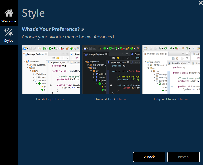The width and height of the screenshot is (203, 165).
Task: Click the SuperHero.java tab in Darkest Dark preview
Action: pyautogui.click(x=118, y=62)
